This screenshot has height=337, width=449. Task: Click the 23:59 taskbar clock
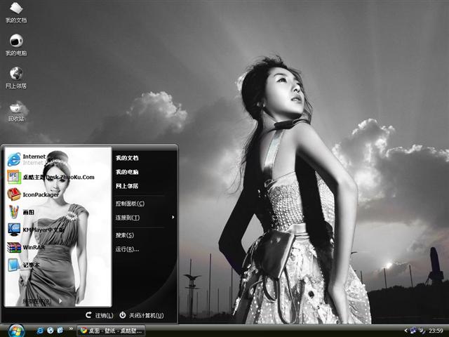pyautogui.click(x=436, y=331)
